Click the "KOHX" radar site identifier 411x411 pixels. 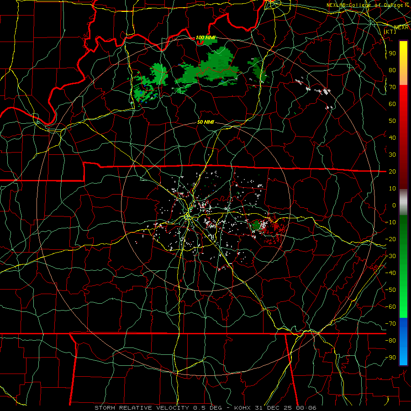point(242,408)
